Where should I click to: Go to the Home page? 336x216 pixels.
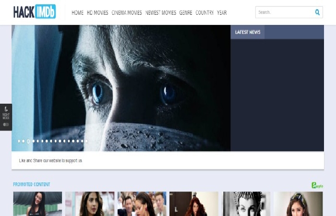click(x=77, y=13)
